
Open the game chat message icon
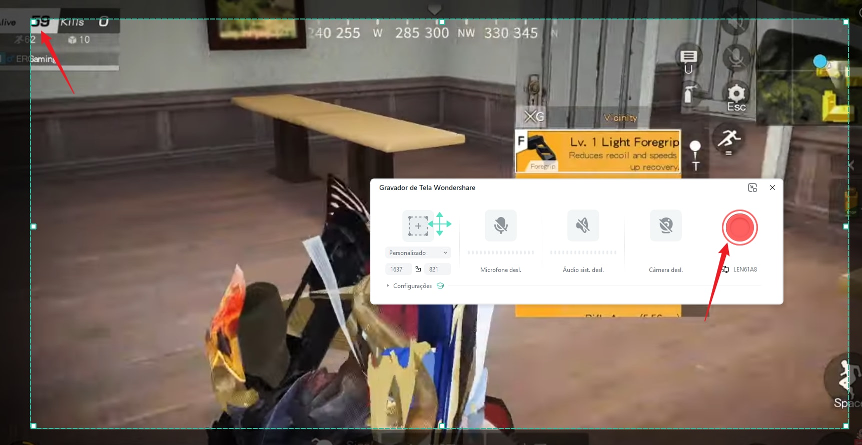tap(689, 56)
